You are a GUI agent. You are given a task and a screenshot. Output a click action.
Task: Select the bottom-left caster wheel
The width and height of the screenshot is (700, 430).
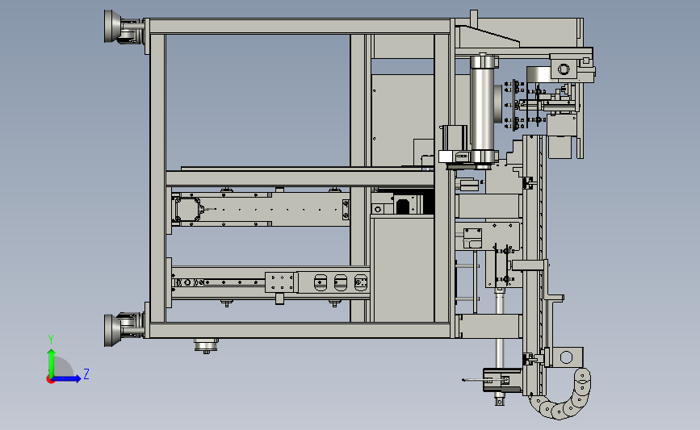[124, 329]
